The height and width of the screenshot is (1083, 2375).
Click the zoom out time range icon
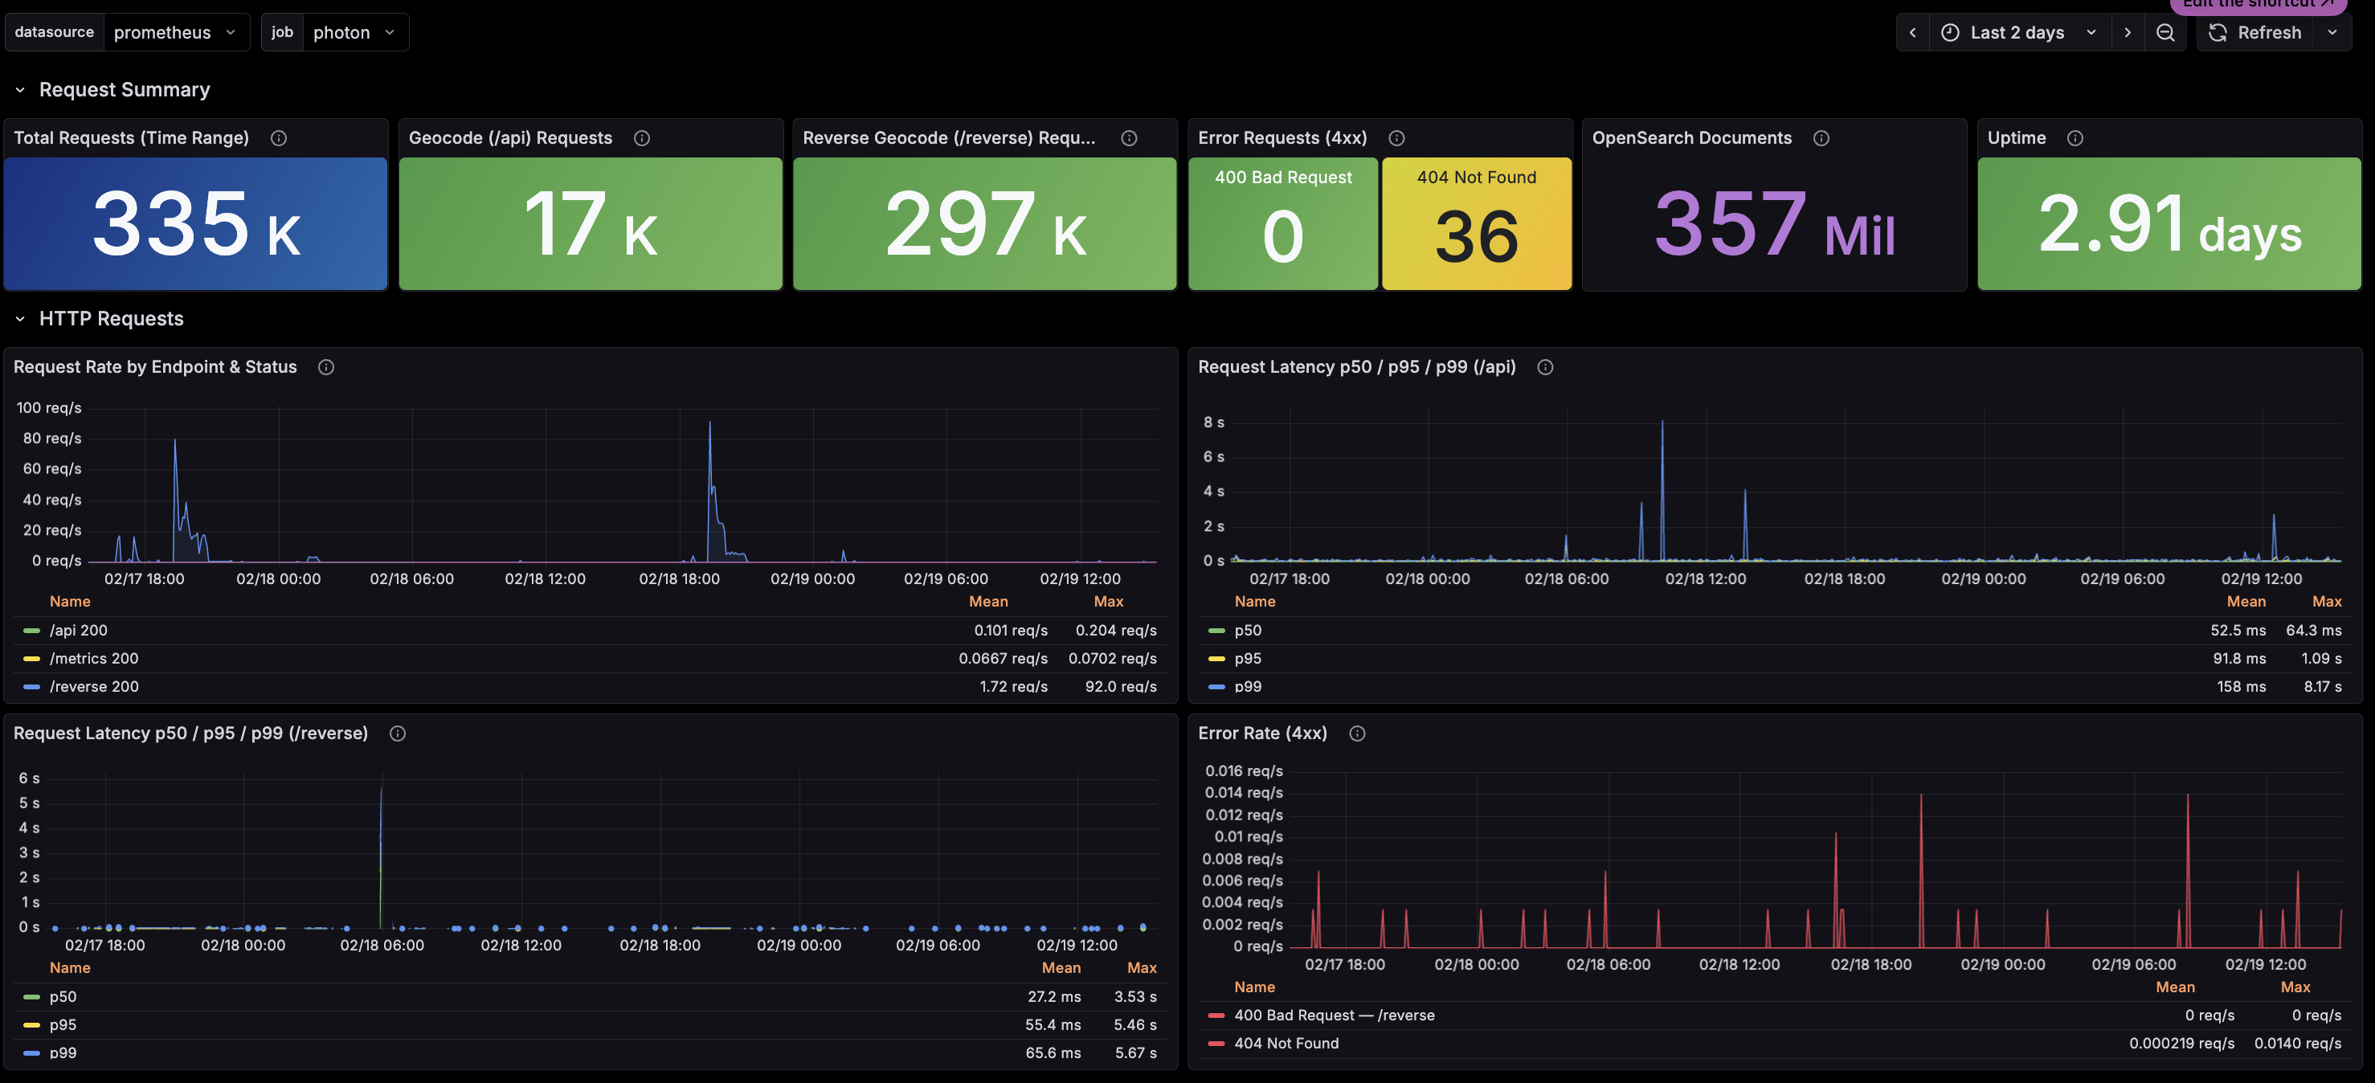pos(2164,33)
